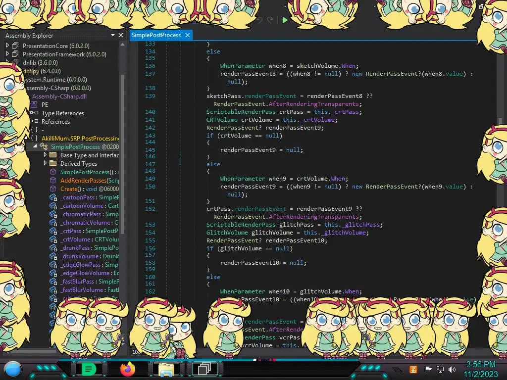Screen dimensions: 507x380
Task: Click line number 140 in the gutter
Action: pos(150,112)
